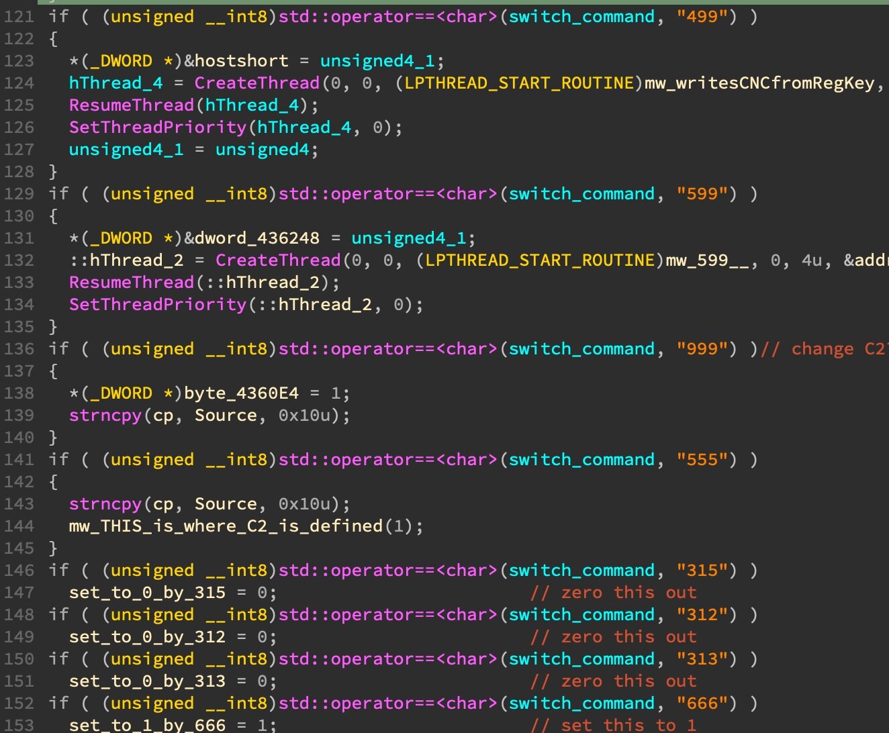Image resolution: width=889 pixels, height=733 pixels.
Task: Click the change C2 comment on line 136
Action: click(x=825, y=349)
